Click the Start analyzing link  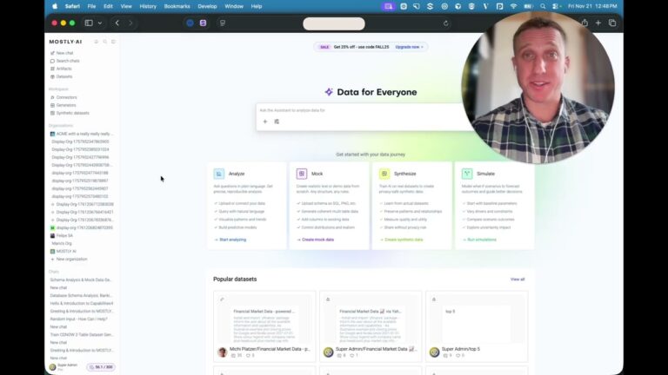pyautogui.click(x=231, y=239)
